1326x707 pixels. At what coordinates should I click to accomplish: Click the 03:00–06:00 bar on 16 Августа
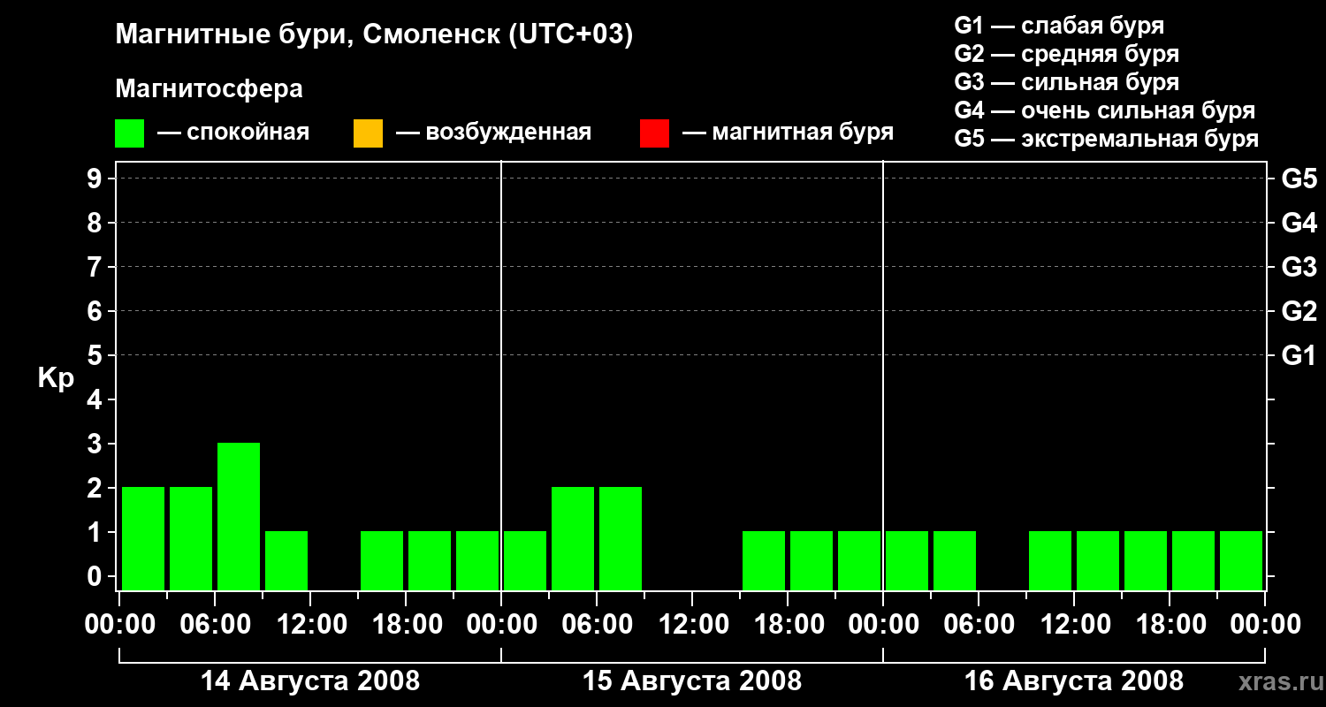point(955,560)
